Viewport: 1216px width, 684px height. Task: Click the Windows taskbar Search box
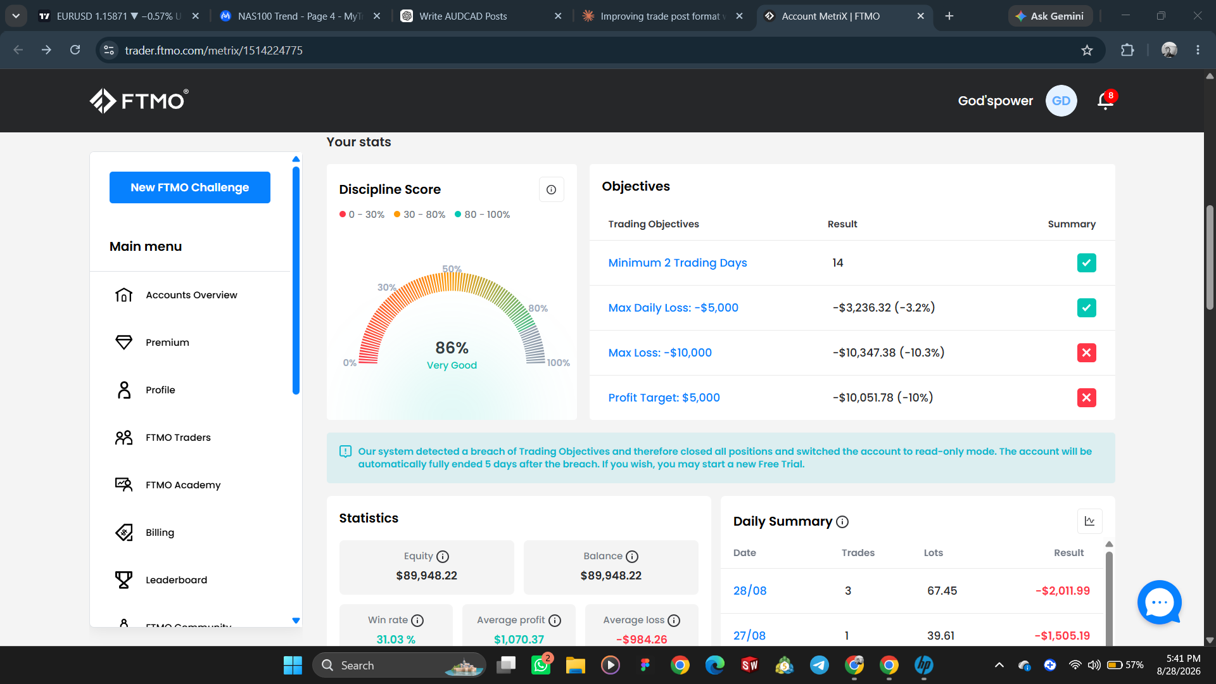tap(399, 665)
